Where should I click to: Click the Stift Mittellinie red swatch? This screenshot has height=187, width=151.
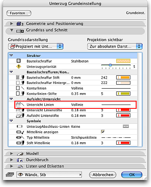[123, 143]
